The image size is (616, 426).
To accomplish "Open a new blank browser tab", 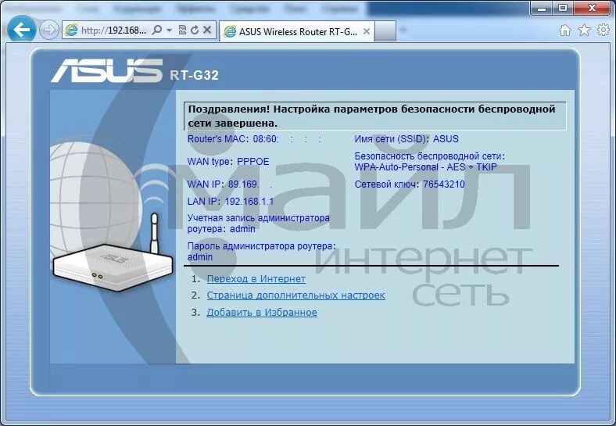I will [385, 31].
